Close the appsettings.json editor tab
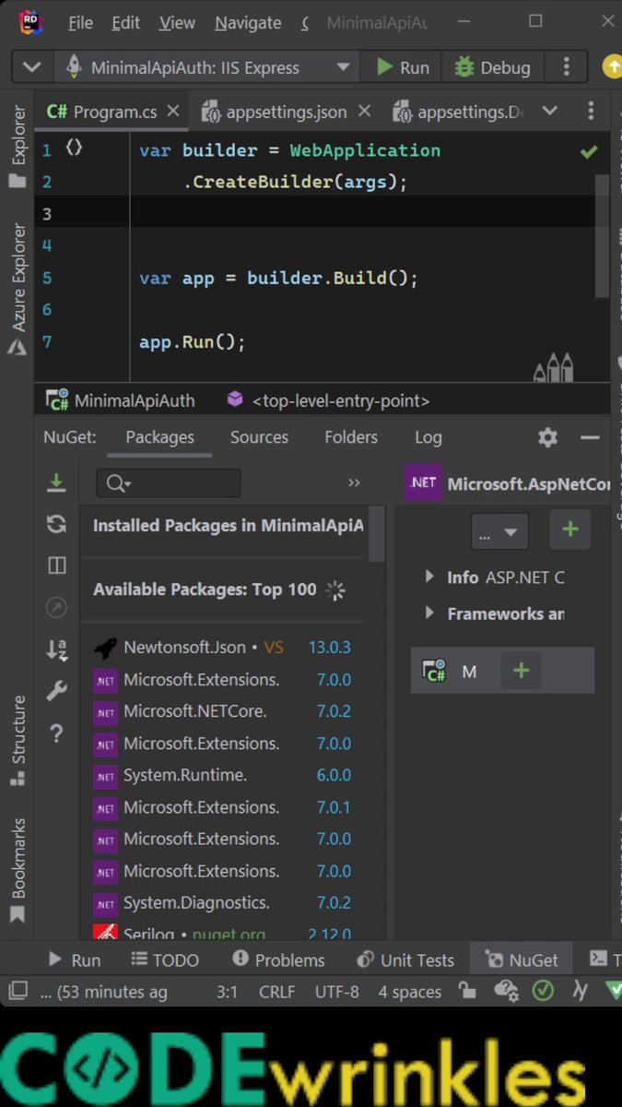The height and width of the screenshot is (1107, 622). (x=364, y=111)
